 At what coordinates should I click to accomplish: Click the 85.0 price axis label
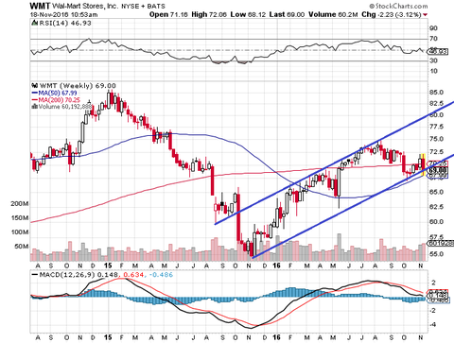[437, 93]
